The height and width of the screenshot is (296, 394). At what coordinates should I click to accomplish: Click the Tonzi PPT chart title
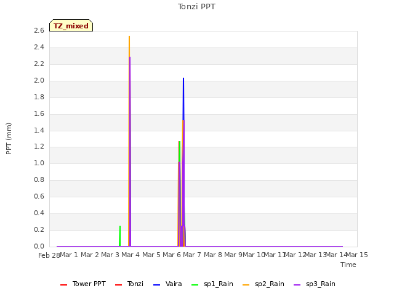[x=196, y=7]
